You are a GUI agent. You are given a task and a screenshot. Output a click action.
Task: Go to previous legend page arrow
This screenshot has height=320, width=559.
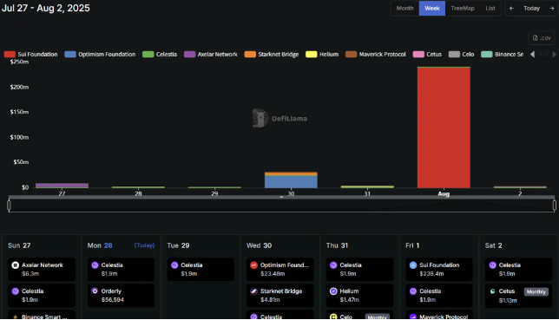point(532,54)
